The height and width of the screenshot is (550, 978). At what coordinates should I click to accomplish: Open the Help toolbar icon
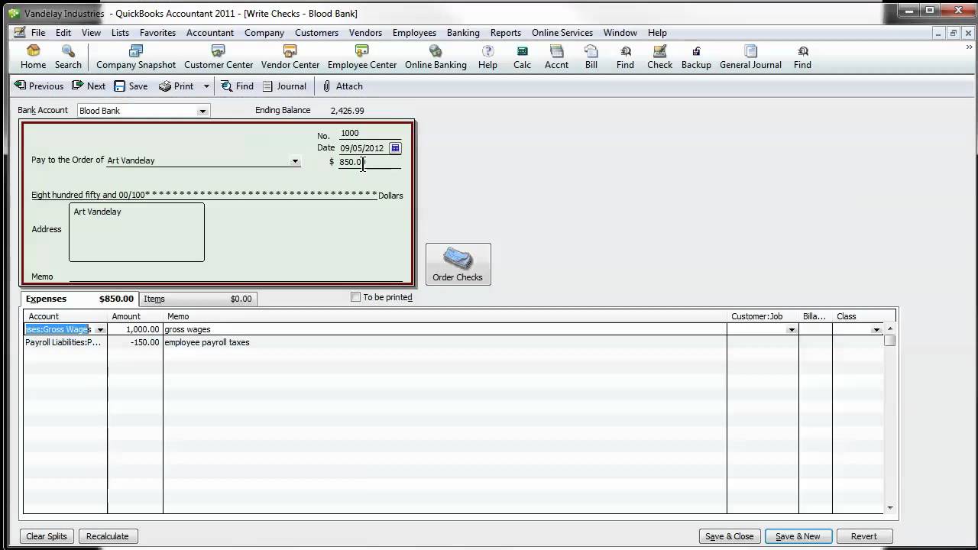(487, 57)
